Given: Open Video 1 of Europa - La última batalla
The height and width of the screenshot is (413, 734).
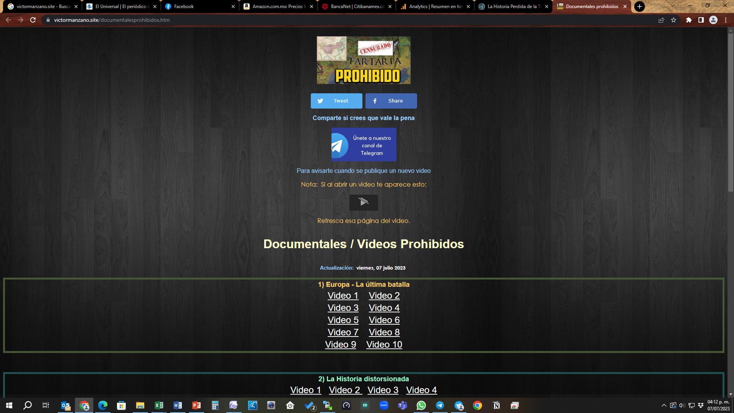Looking at the screenshot, I should (x=343, y=295).
